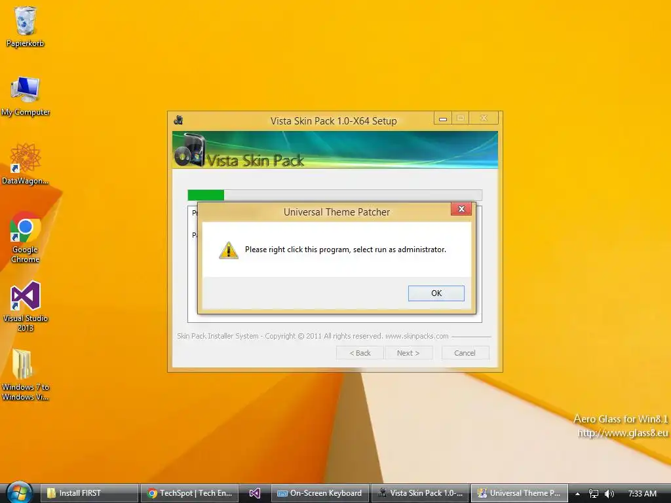The height and width of the screenshot is (503, 671).
Task: Switch to Install FIRST taskbar item
Action: tap(89, 493)
